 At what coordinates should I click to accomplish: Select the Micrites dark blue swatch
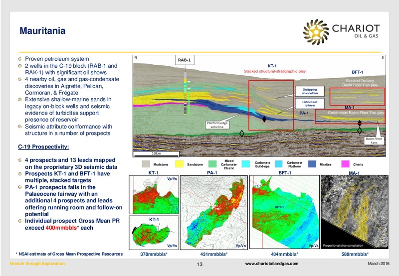312,164
